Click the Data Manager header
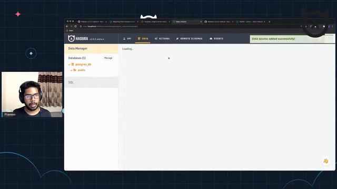Viewport: 337px width, 189px height. tap(91, 49)
